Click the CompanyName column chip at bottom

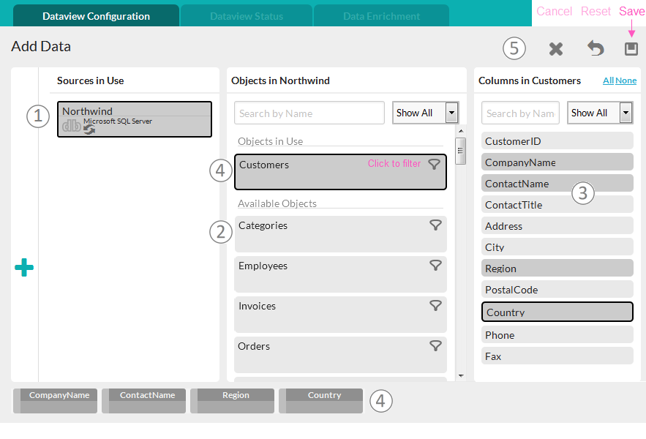[55, 401]
